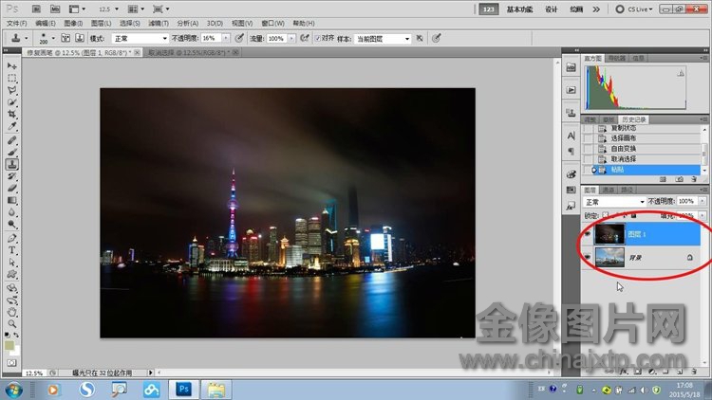The height and width of the screenshot is (400, 712).
Task: Open the blend mode dropdown in options bar
Action: coord(140,39)
